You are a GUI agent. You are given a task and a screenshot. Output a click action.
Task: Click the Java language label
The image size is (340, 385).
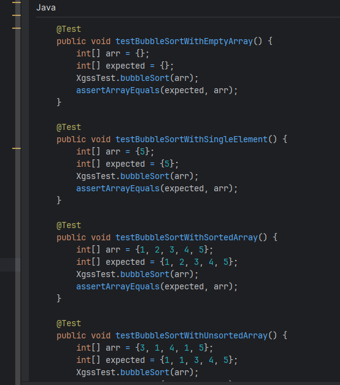46,7
